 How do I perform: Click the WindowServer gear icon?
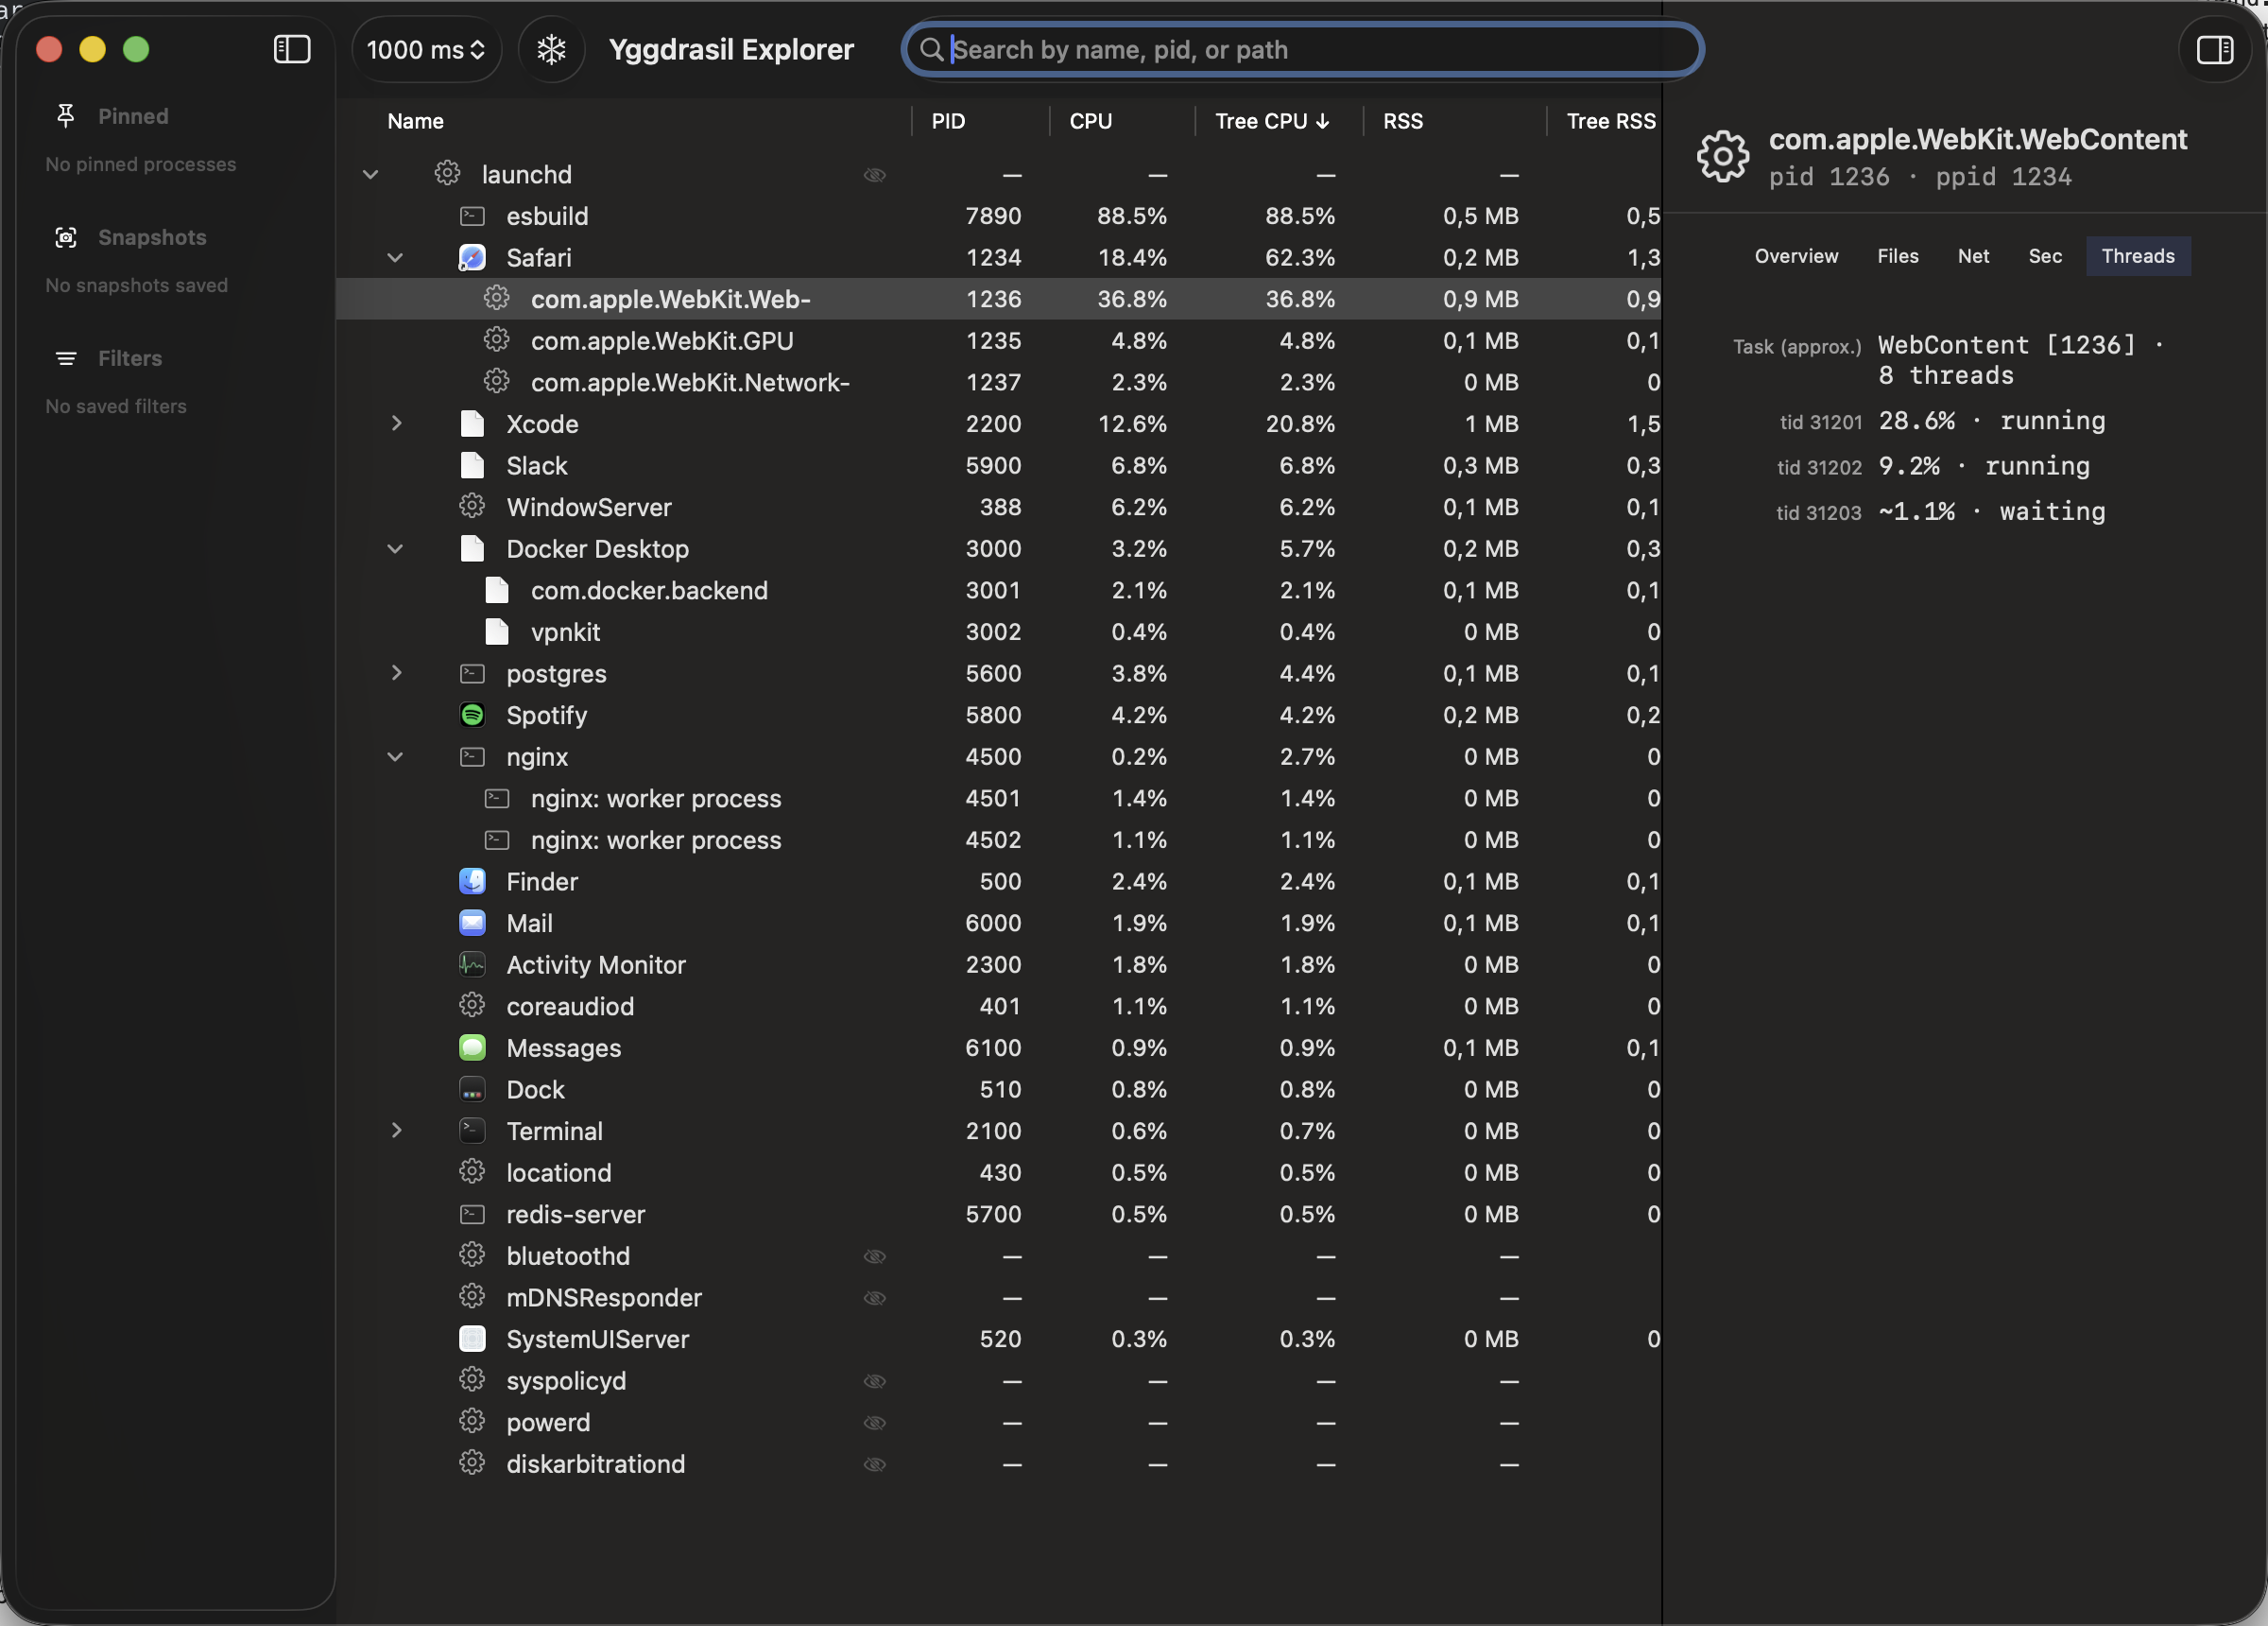pyautogui.click(x=472, y=507)
